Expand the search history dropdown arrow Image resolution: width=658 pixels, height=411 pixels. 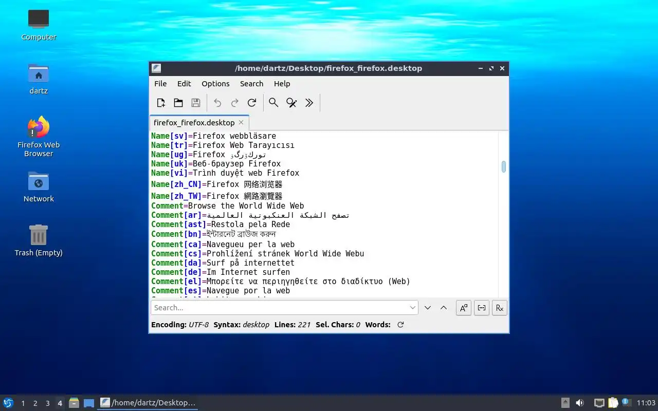(x=413, y=308)
